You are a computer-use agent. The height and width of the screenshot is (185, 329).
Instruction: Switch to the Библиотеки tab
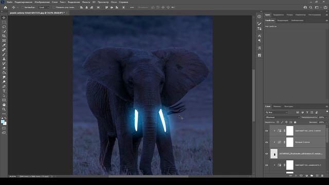click(297, 21)
